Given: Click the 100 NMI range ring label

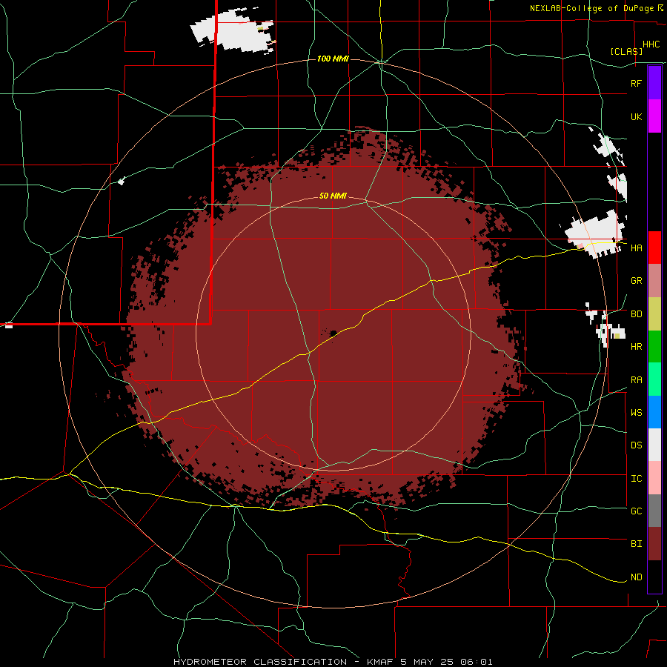Looking at the screenshot, I should (333, 59).
